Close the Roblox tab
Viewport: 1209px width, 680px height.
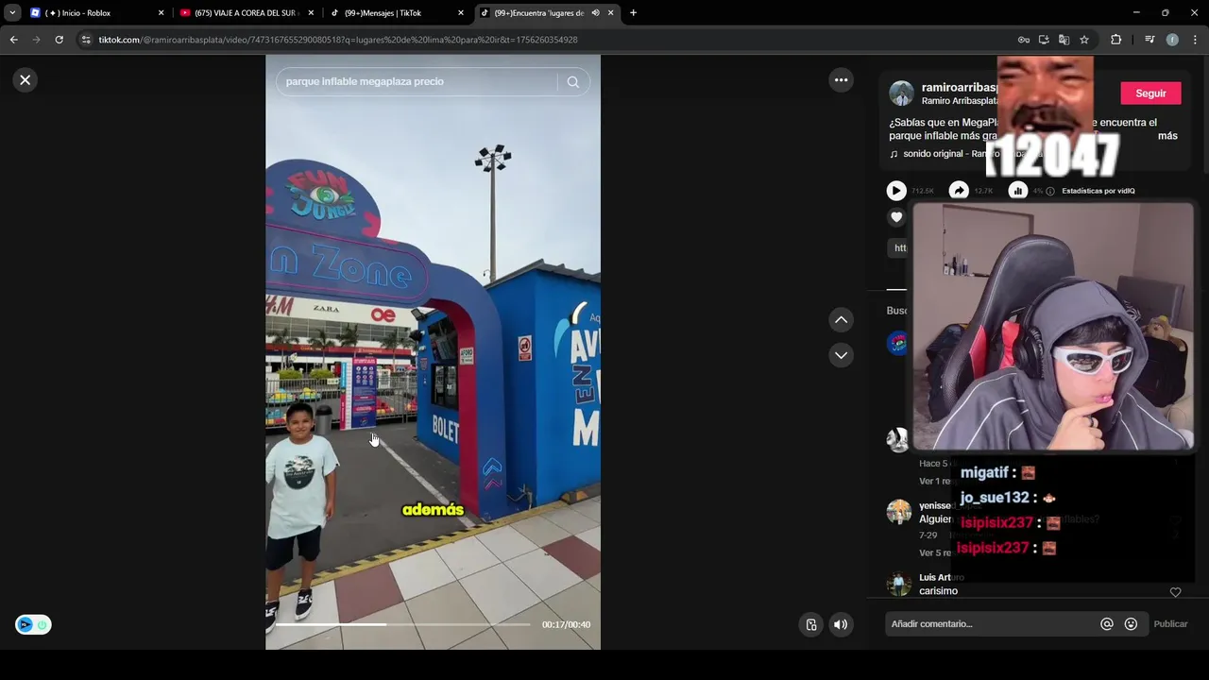pos(161,13)
